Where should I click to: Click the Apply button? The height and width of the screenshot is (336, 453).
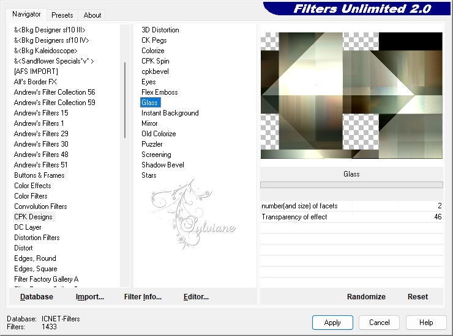(x=332, y=322)
